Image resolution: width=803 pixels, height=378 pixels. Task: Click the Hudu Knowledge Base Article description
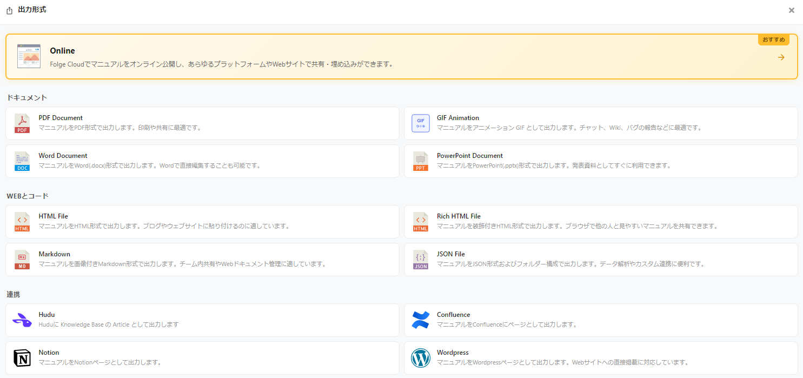(108, 325)
